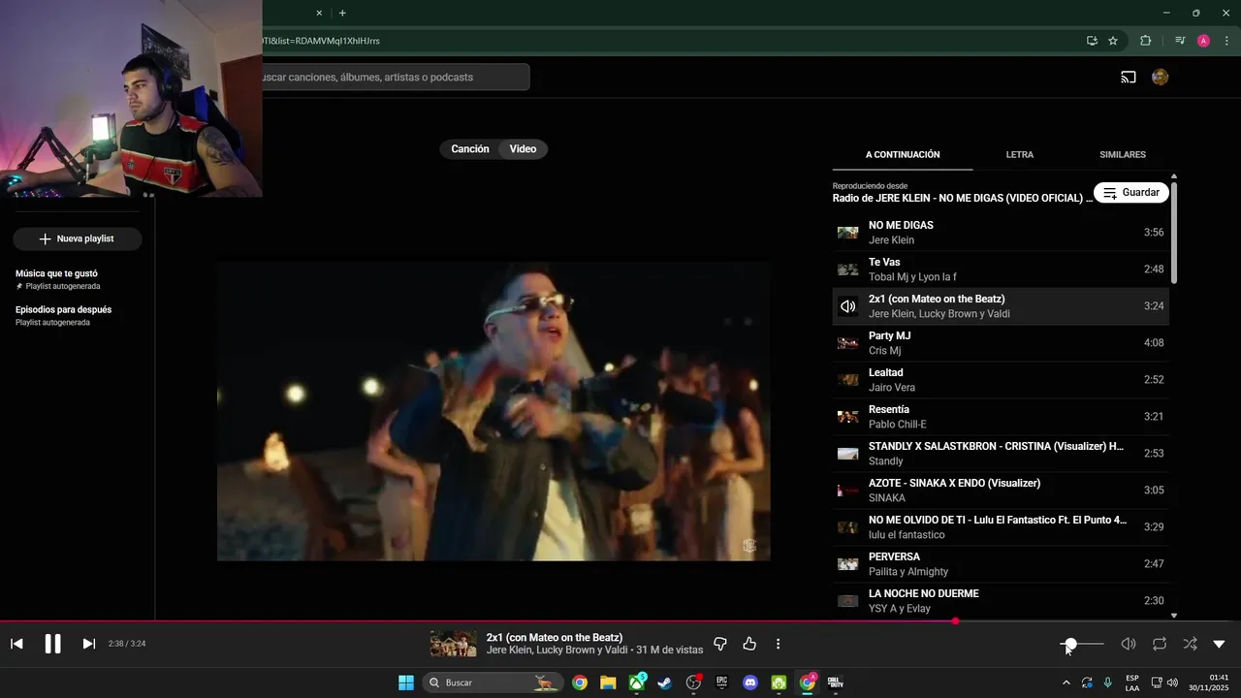Image resolution: width=1241 pixels, height=698 pixels.
Task: Click the queue scrollbar thumb
Action: click(x=1174, y=233)
